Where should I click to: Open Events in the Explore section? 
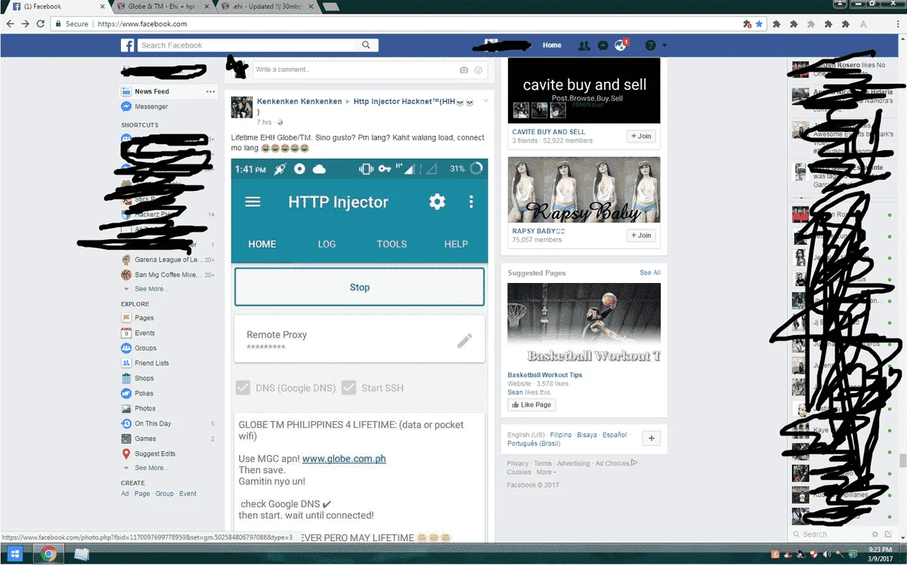pyautogui.click(x=144, y=333)
